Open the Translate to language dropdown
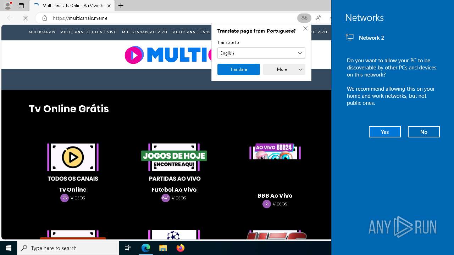The image size is (454, 255). point(261,53)
